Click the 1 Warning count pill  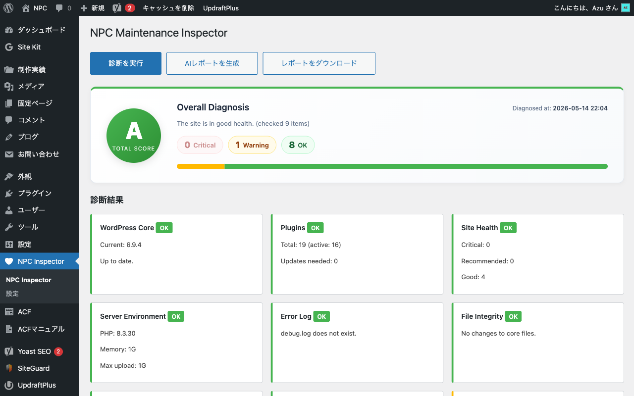tap(252, 145)
